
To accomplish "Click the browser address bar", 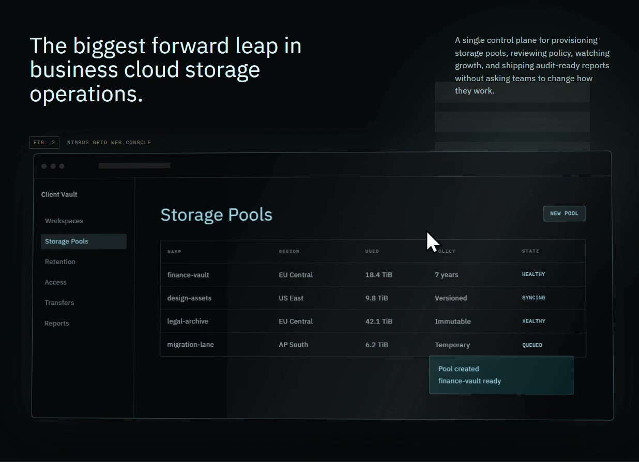I will [x=134, y=166].
